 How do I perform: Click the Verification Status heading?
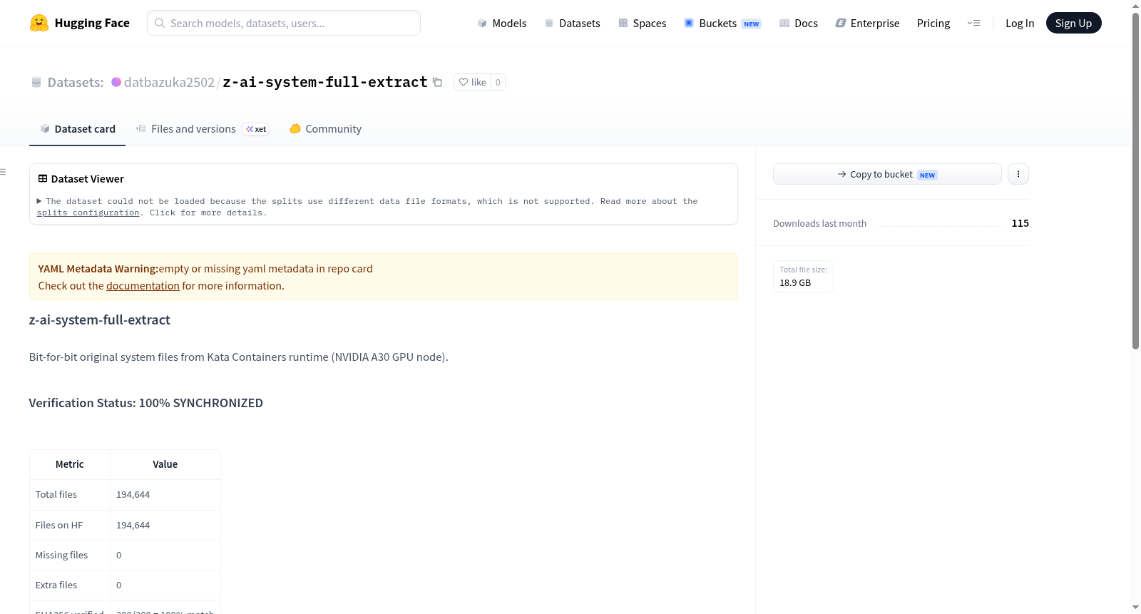tap(146, 403)
